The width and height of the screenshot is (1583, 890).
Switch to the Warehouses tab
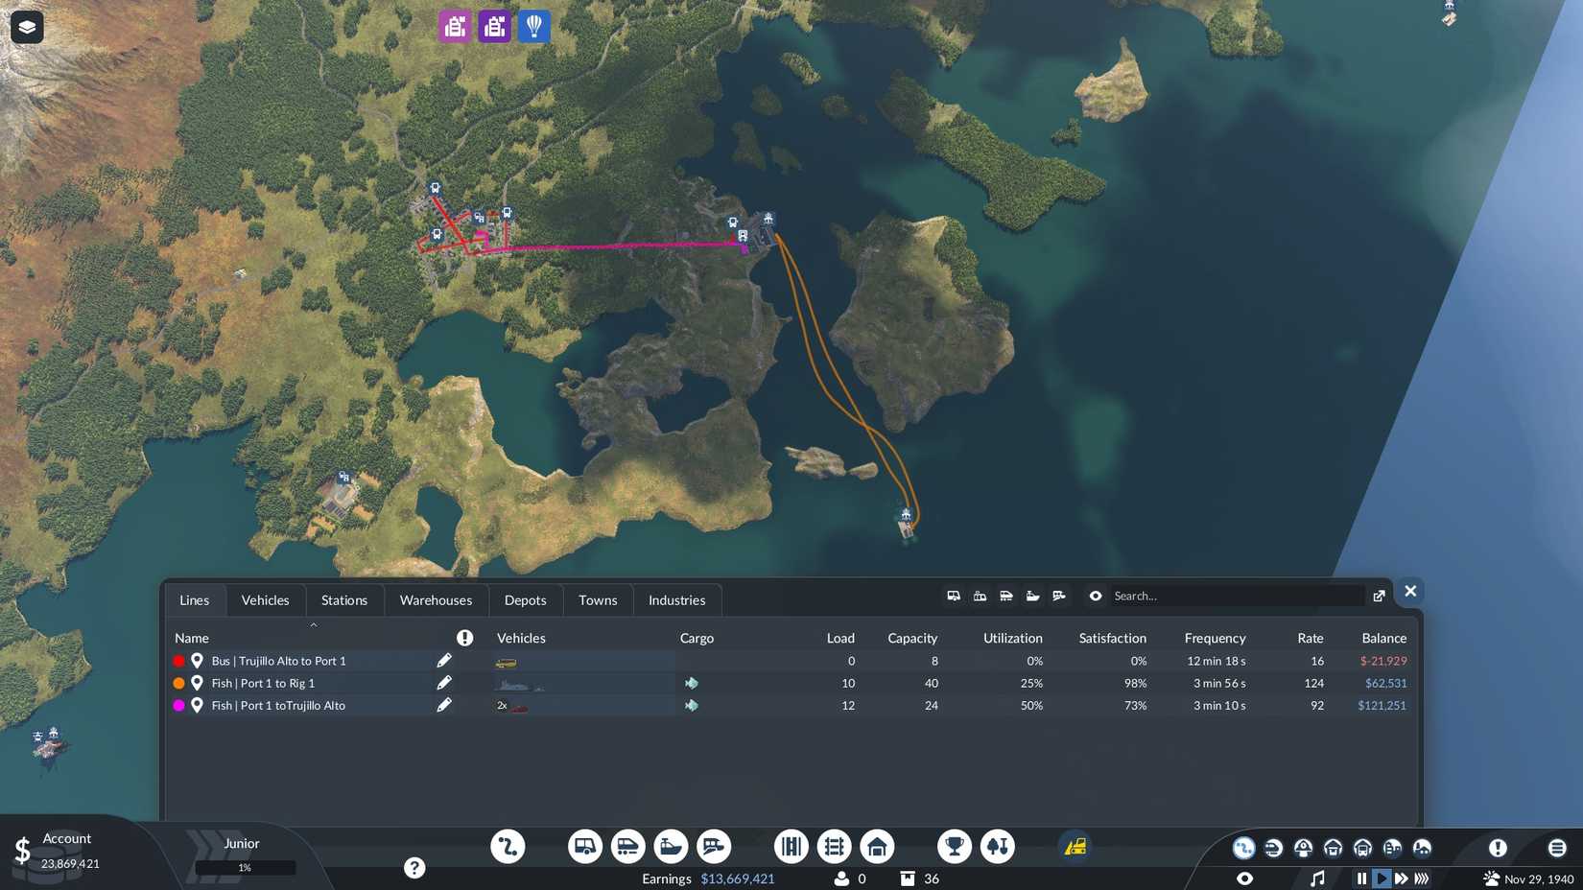point(436,600)
